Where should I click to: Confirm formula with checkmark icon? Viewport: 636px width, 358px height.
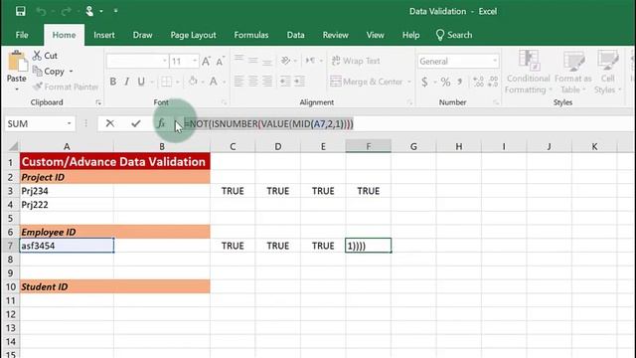(136, 123)
